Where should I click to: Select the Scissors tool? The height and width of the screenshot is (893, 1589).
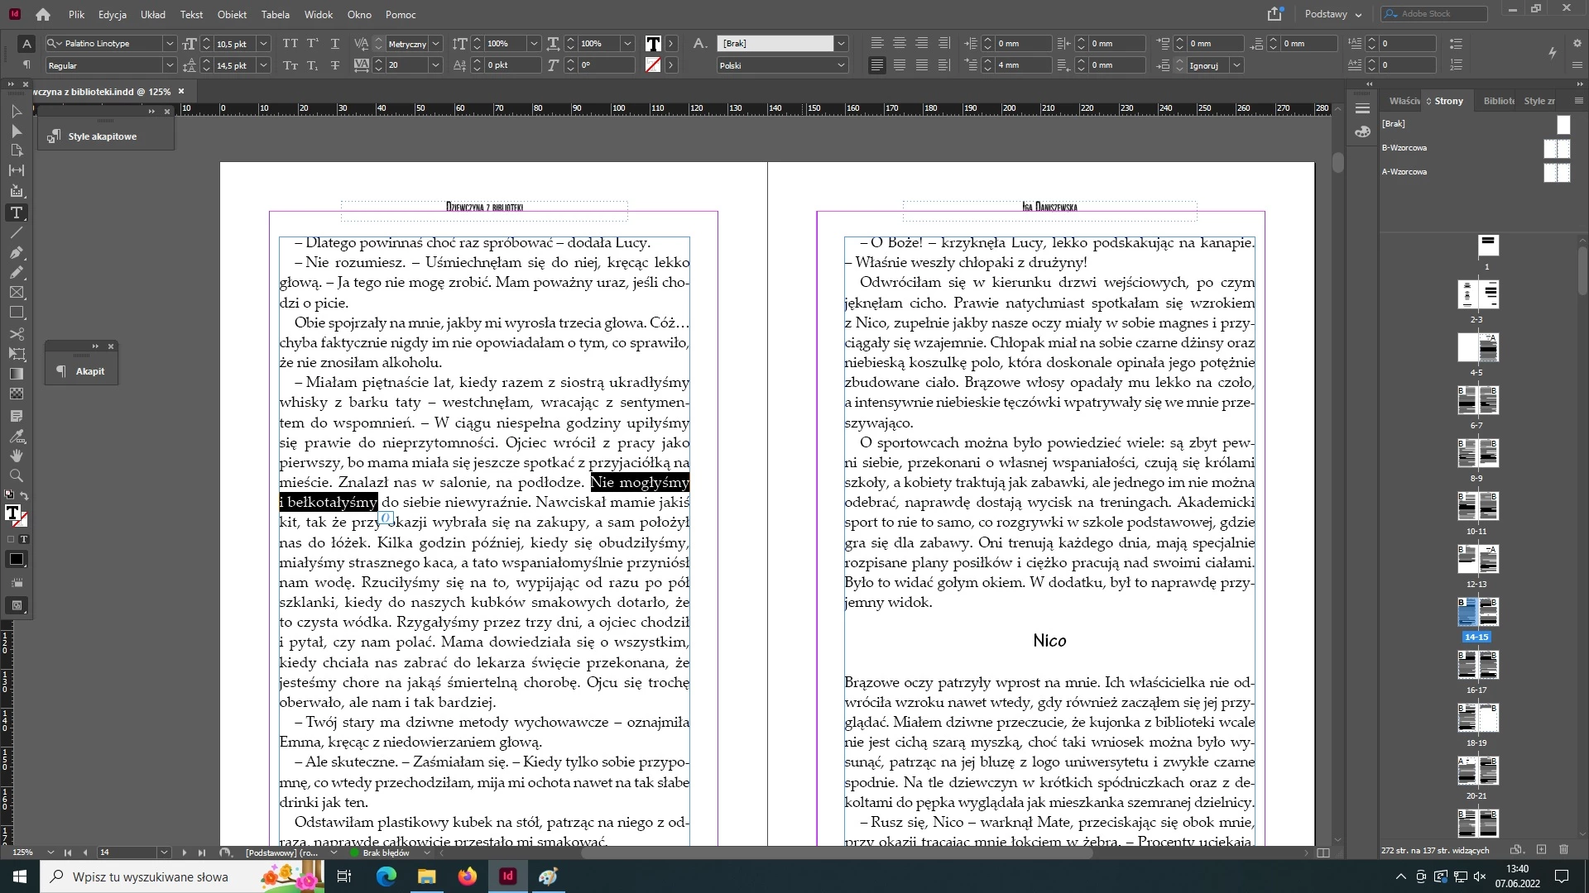(x=16, y=334)
